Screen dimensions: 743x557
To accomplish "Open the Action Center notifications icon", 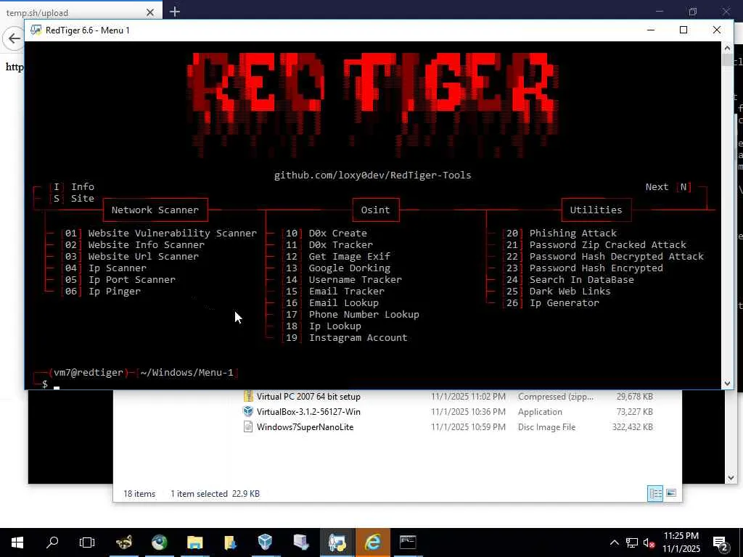I will pyautogui.click(x=721, y=542).
